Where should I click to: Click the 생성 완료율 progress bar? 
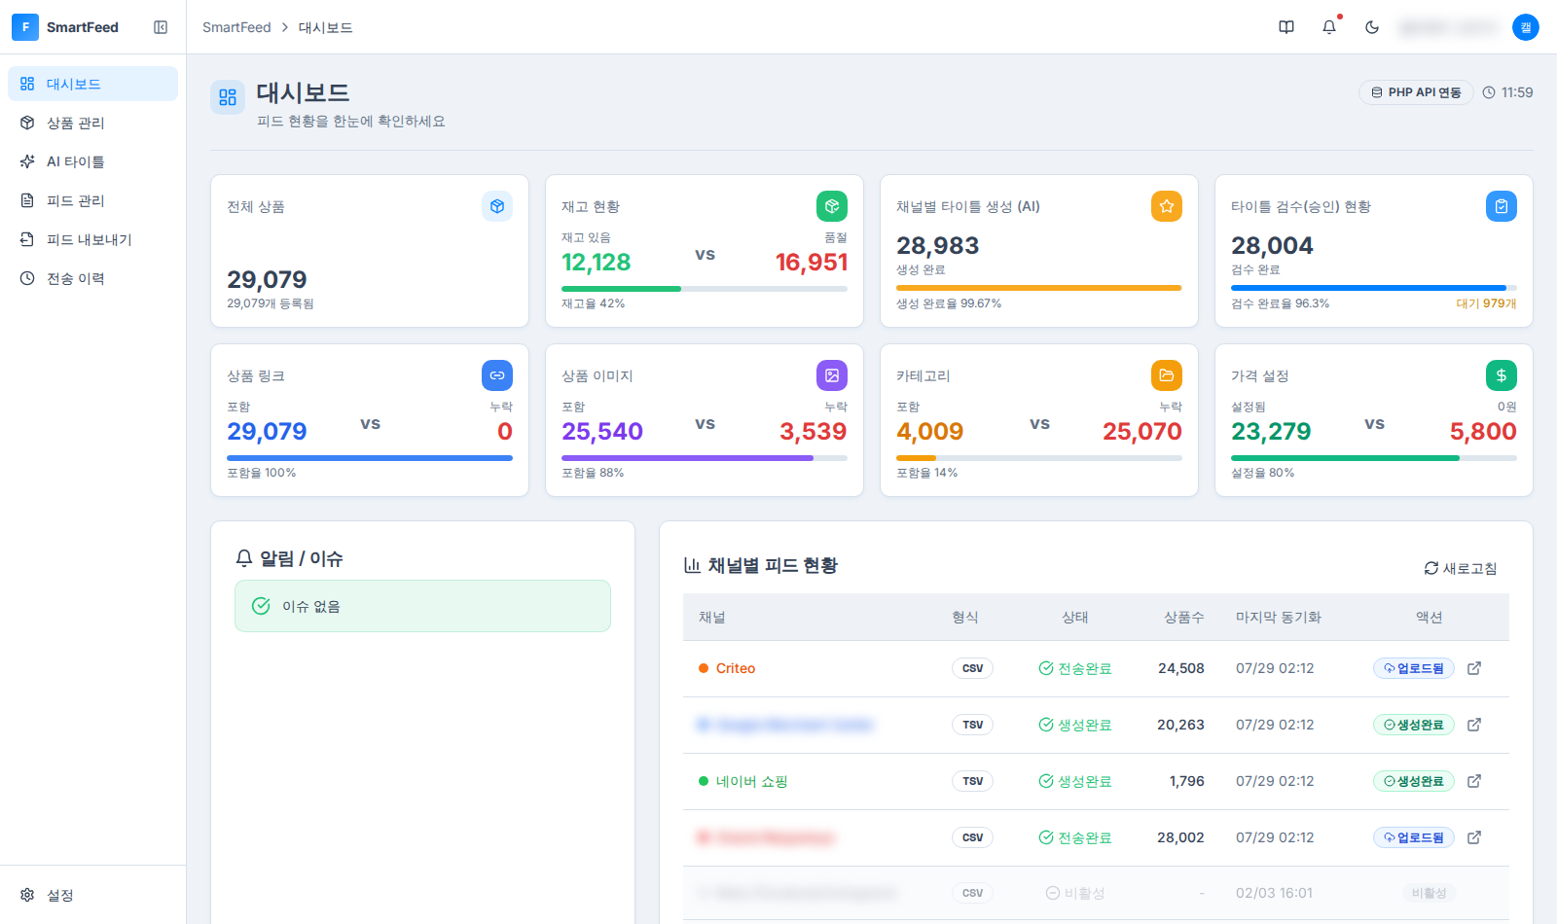pyautogui.click(x=1039, y=289)
